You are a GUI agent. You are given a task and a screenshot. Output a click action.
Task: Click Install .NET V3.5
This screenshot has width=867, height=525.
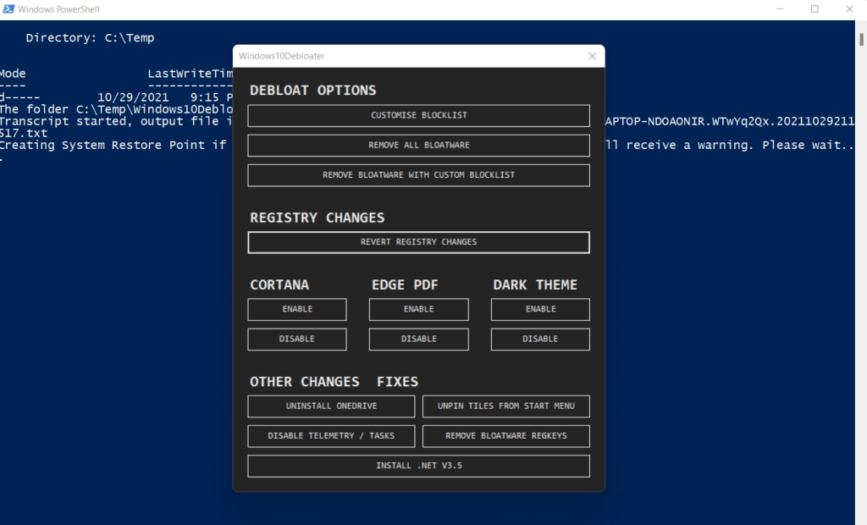[x=418, y=466]
